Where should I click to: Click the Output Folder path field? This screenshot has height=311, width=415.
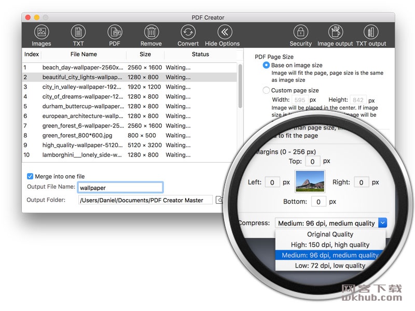[145, 200]
